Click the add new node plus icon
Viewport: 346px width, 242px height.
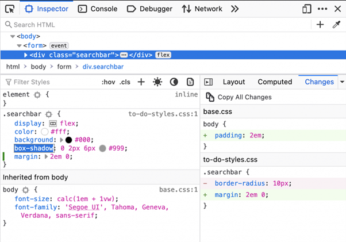(x=320, y=25)
